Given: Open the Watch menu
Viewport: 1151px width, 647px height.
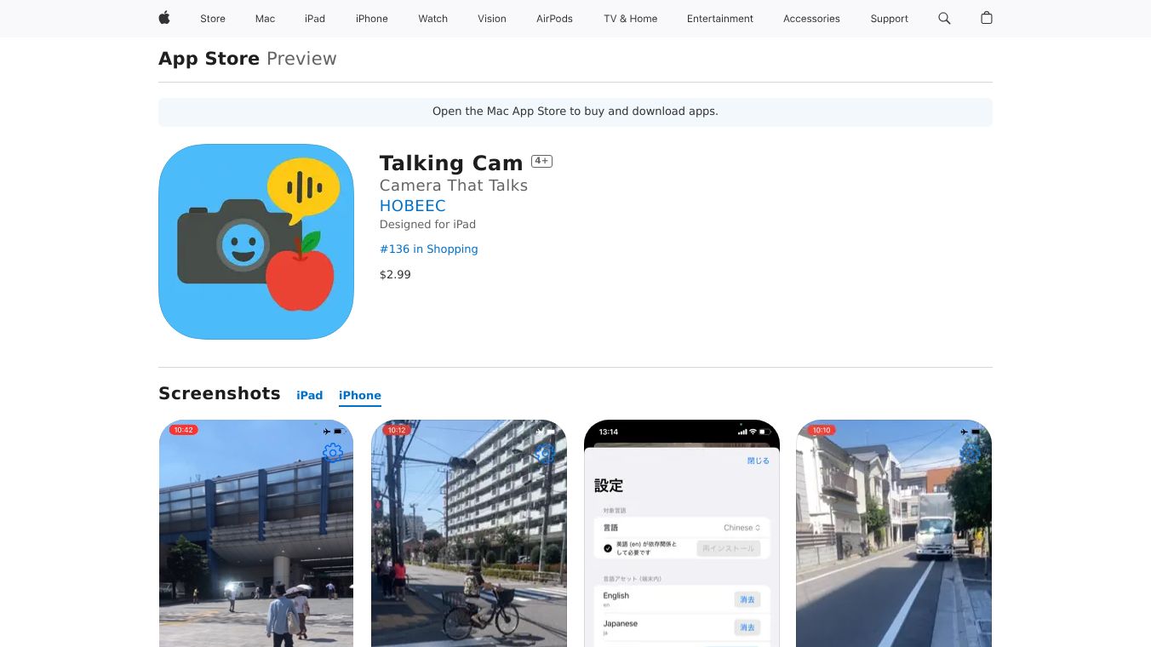Looking at the screenshot, I should click(x=433, y=19).
